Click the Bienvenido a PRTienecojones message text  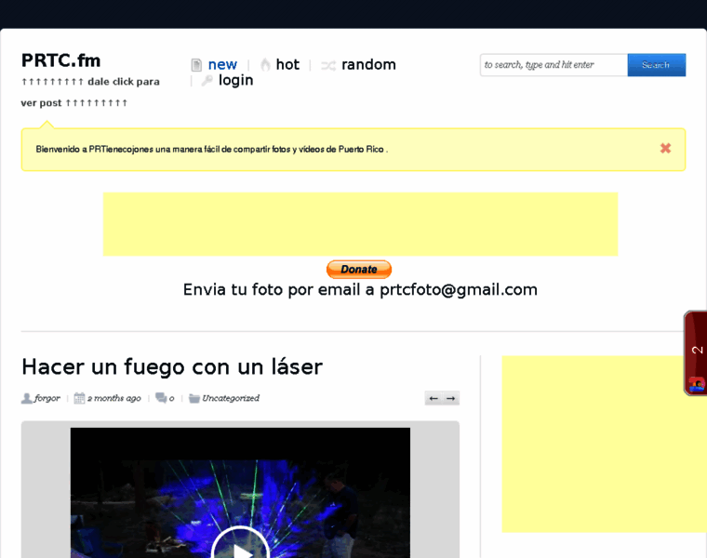tap(212, 149)
